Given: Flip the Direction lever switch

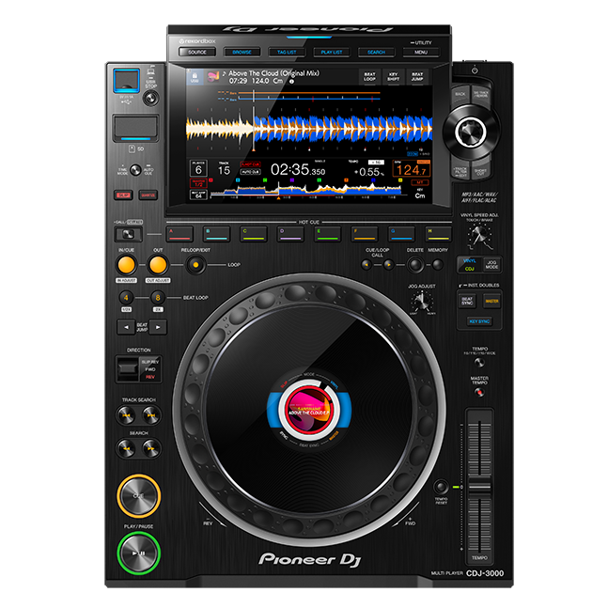Looking at the screenshot, I should [x=128, y=369].
